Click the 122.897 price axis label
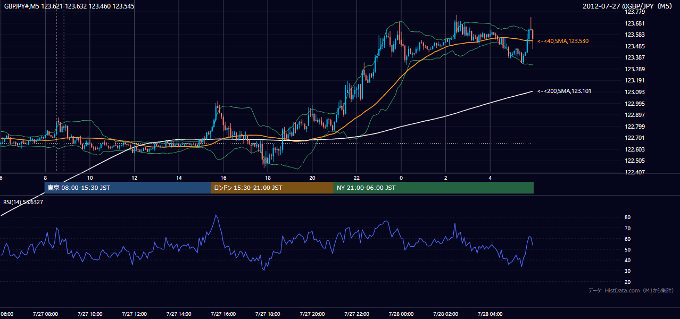Screen dimensions: 680x319 (x=634, y=115)
